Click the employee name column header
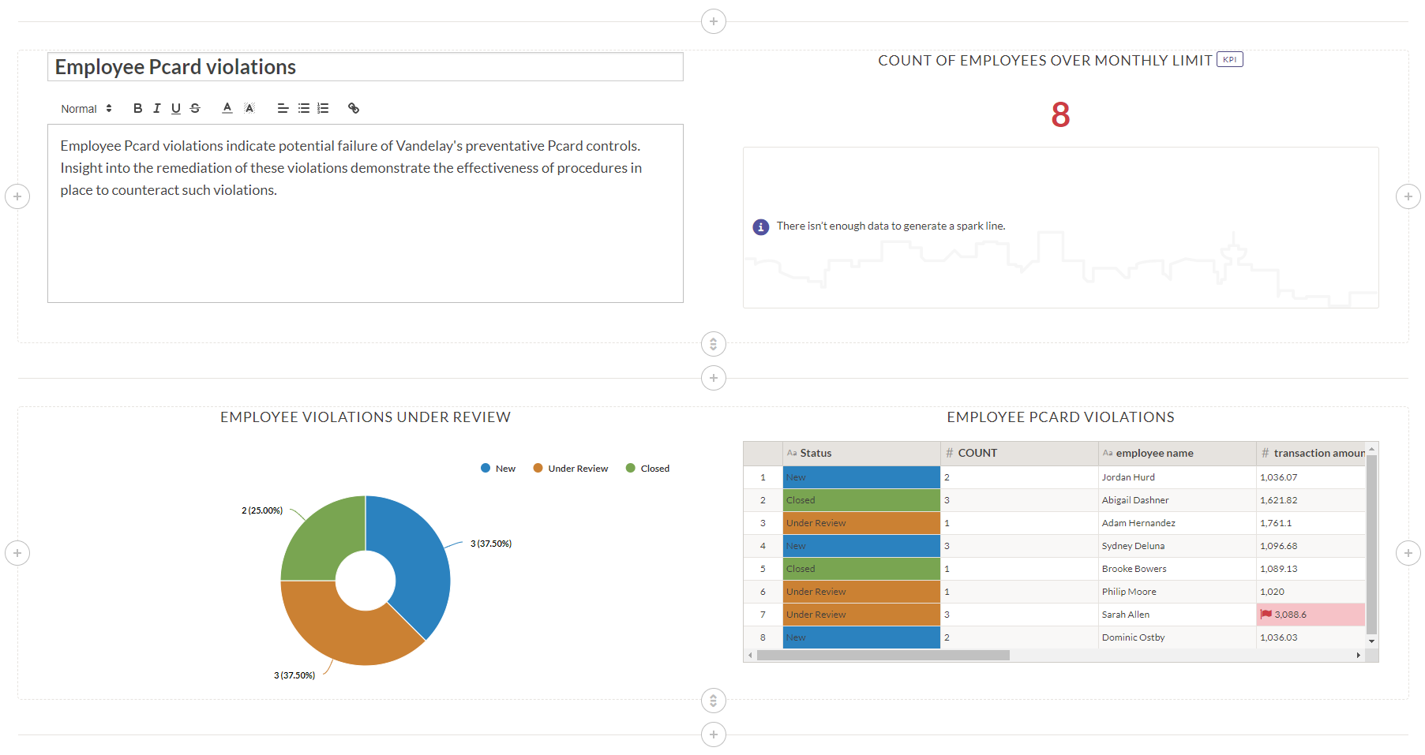This screenshot has width=1425, height=755. point(1154,453)
